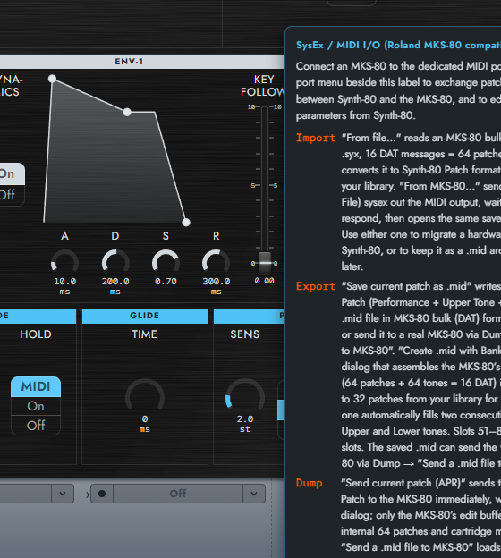Screen dimensions: 501x558
Task: Click the SENS label
Action: 245,334
